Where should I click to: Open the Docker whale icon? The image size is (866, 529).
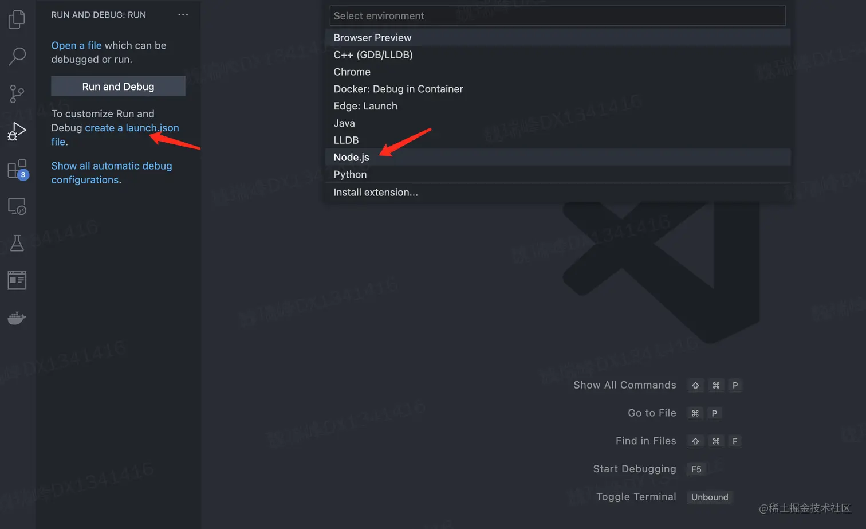pyautogui.click(x=17, y=318)
